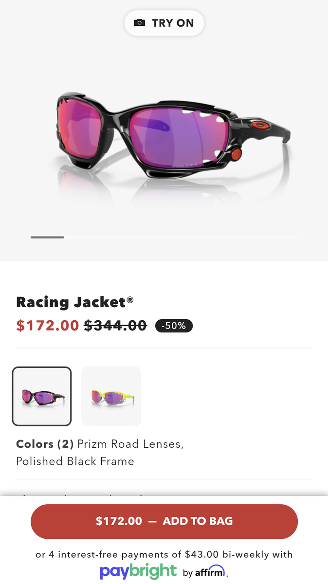The height and width of the screenshot is (584, 328).
Task: Tap the orange hinge bolt on sunglasses image
Action: (x=236, y=154)
